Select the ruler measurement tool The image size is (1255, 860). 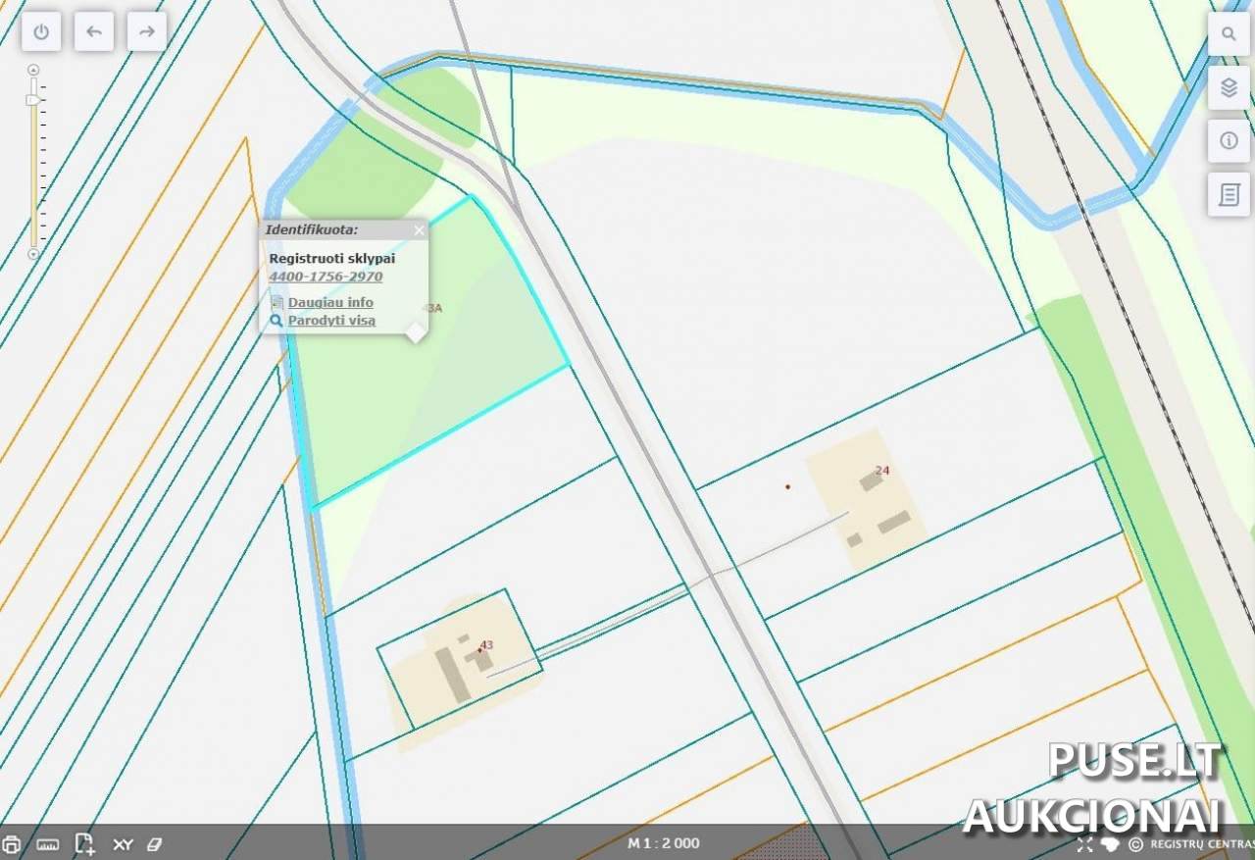pyautogui.click(x=47, y=844)
